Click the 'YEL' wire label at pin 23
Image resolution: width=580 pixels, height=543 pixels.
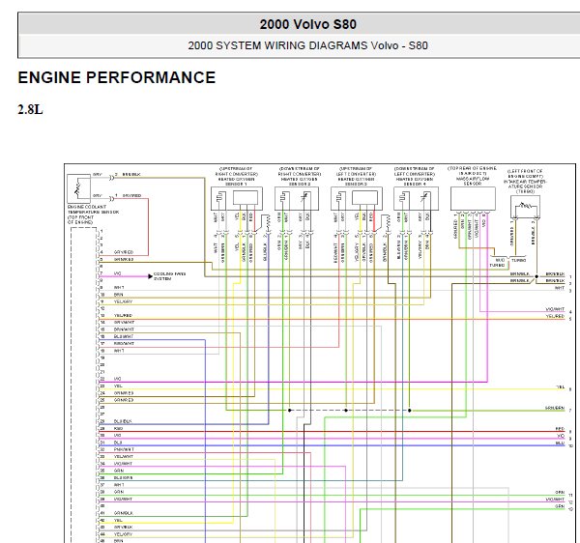point(118,386)
